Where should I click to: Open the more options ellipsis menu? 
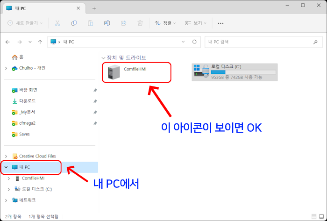pos(221,23)
